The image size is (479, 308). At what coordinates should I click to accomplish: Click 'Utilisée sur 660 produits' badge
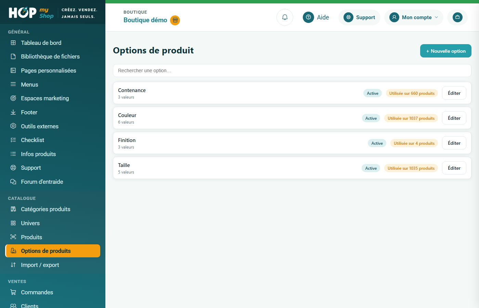[412, 93]
